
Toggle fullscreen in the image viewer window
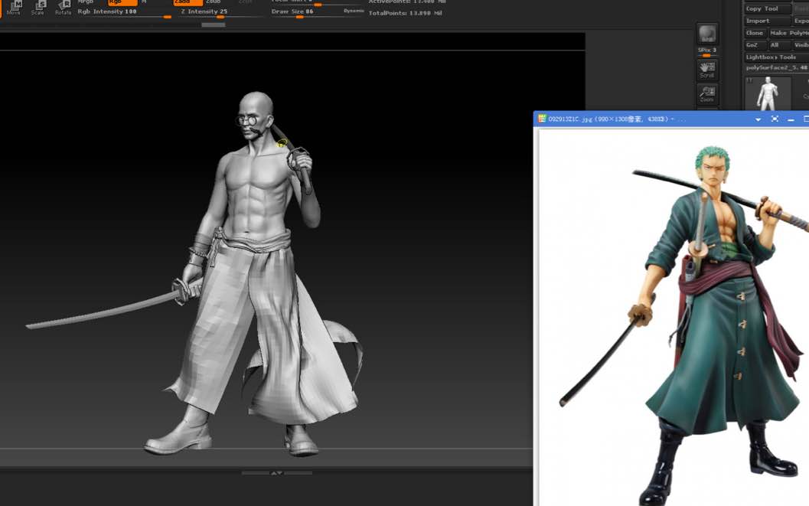(775, 119)
